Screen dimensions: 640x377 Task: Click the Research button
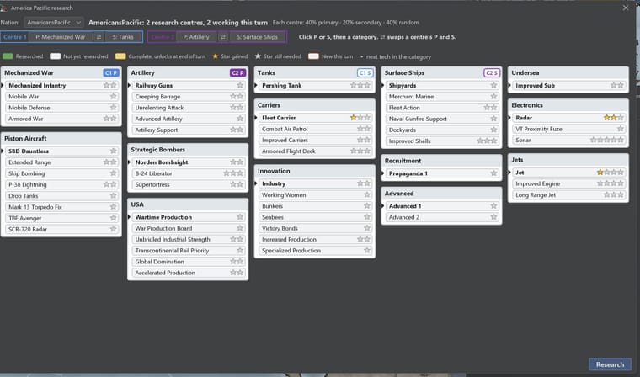610,364
